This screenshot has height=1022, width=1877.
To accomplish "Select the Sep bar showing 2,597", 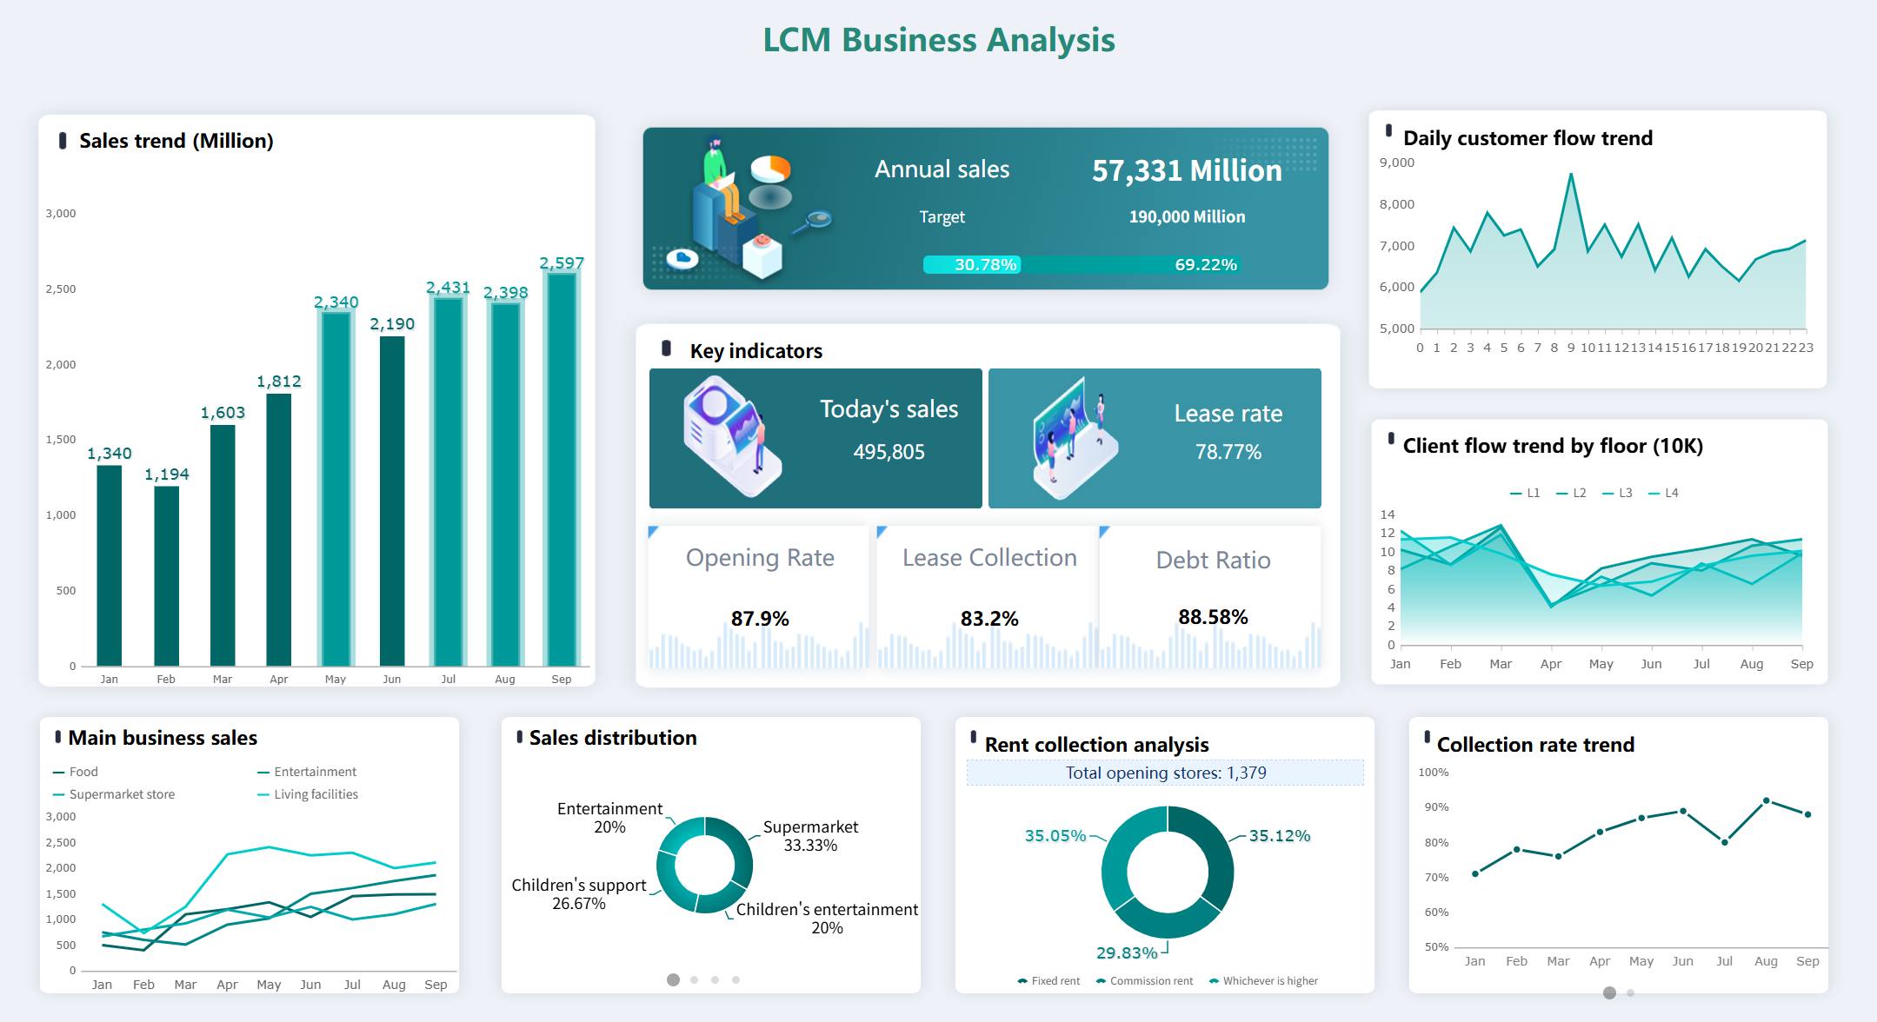I will tap(562, 469).
